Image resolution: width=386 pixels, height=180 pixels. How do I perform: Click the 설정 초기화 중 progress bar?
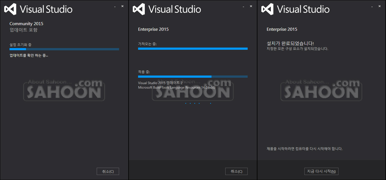(x=64, y=49)
